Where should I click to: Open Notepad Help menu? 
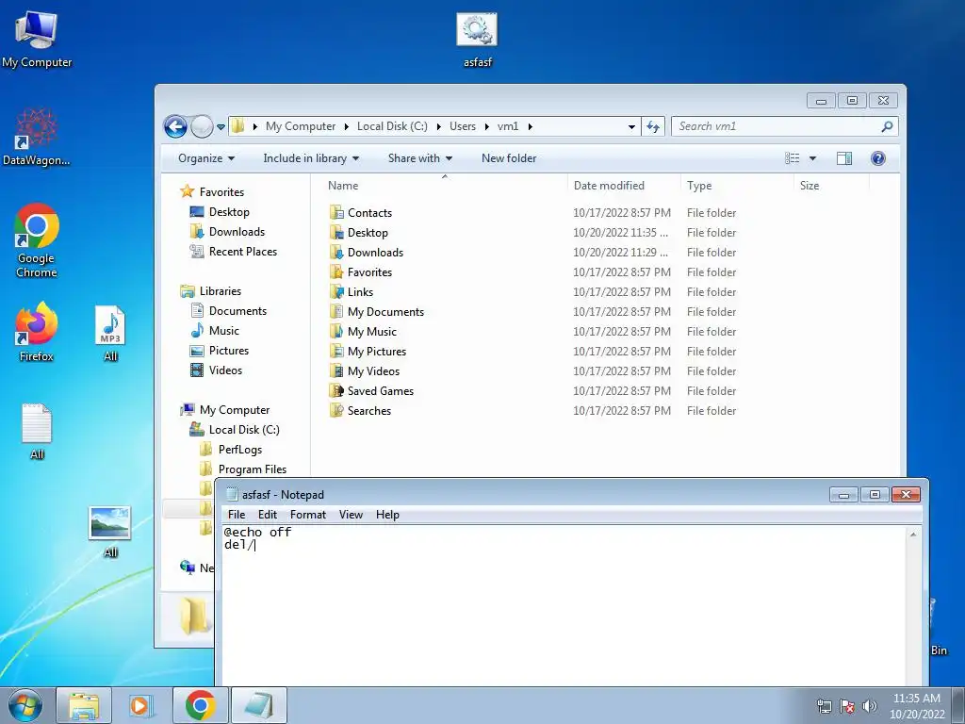click(x=387, y=515)
